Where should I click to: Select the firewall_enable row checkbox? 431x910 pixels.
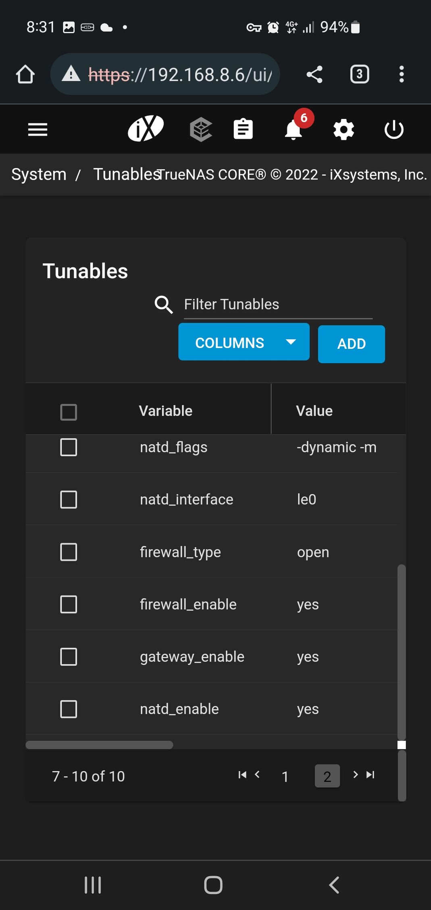69,604
